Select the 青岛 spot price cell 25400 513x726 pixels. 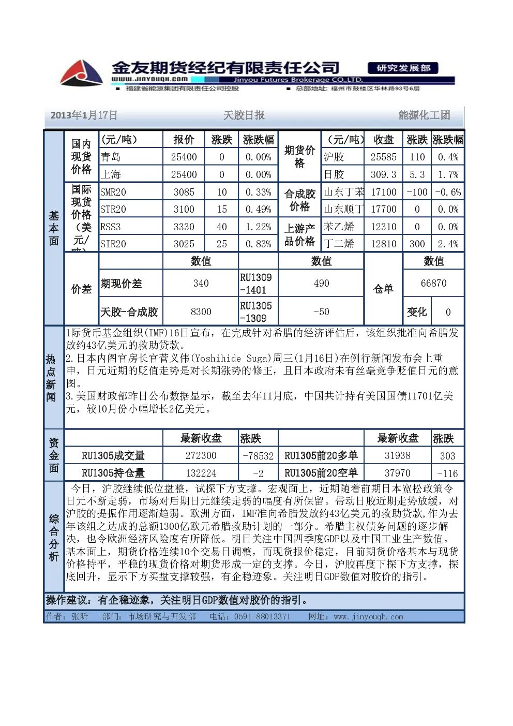184,157
